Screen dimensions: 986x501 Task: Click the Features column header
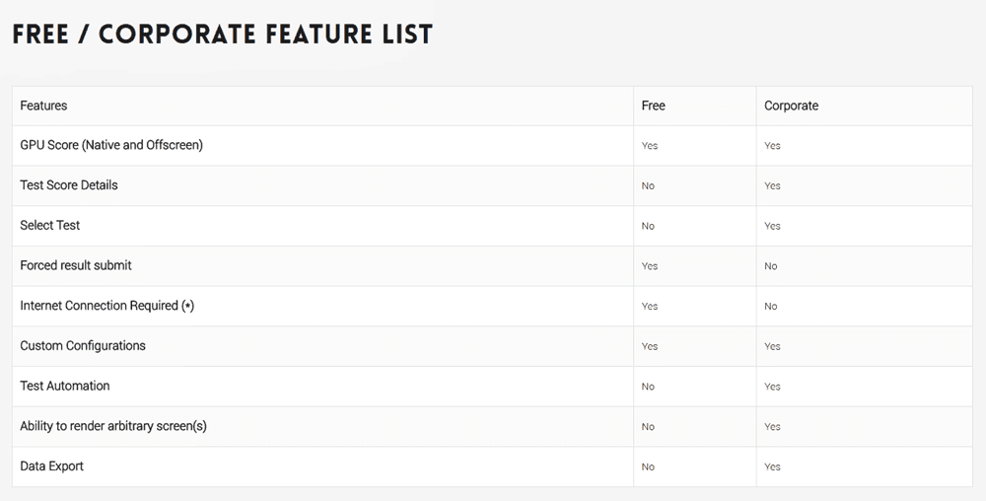pos(43,106)
